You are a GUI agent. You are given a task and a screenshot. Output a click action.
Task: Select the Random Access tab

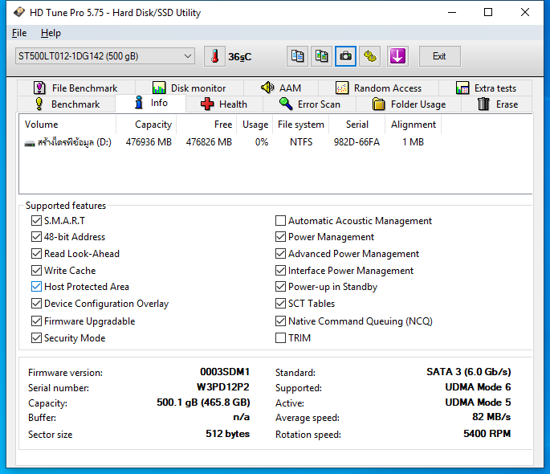(377, 88)
